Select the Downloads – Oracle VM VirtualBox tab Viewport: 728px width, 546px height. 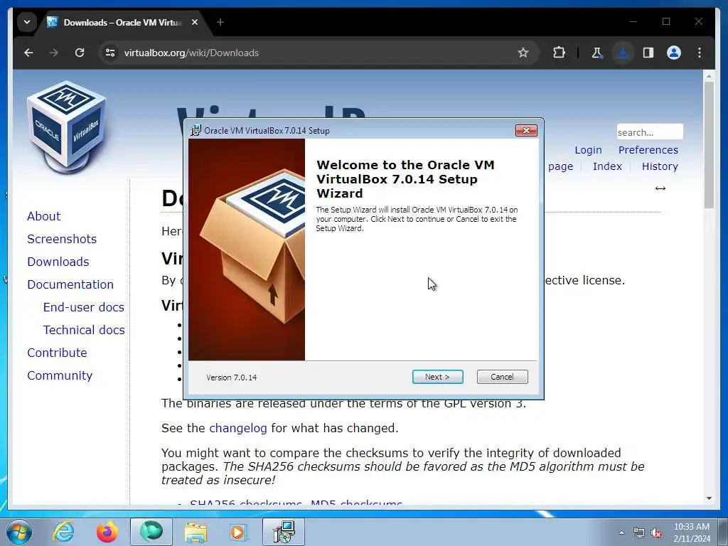122,22
